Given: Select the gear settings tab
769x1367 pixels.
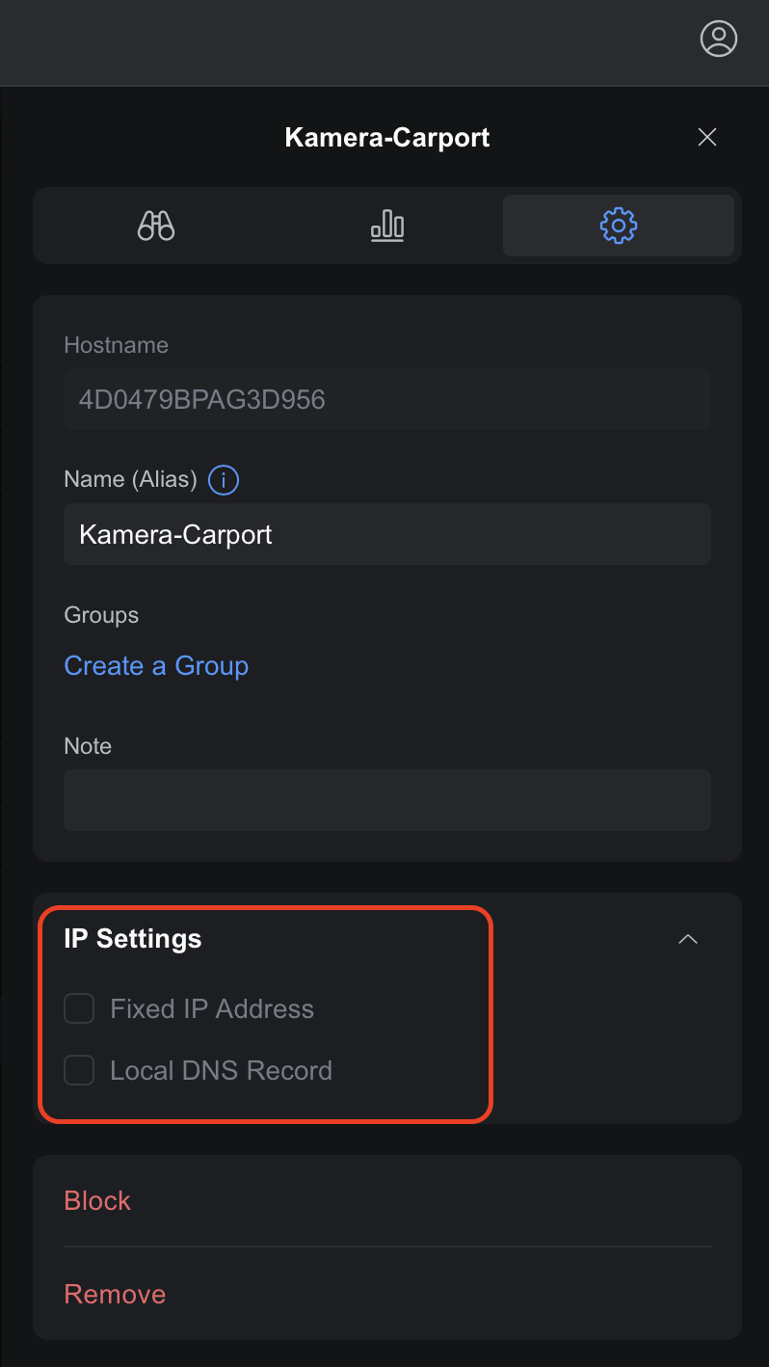Looking at the screenshot, I should (x=618, y=226).
